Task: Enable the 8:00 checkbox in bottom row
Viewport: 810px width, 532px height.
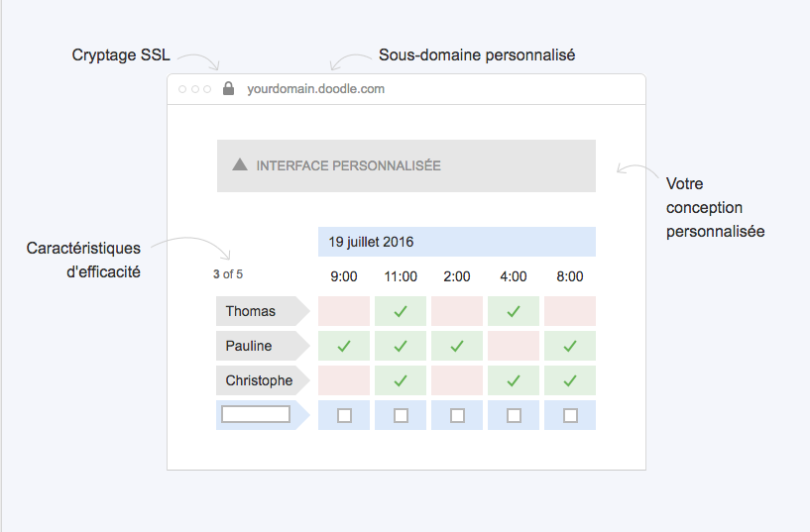Action: click(x=570, y=415)
